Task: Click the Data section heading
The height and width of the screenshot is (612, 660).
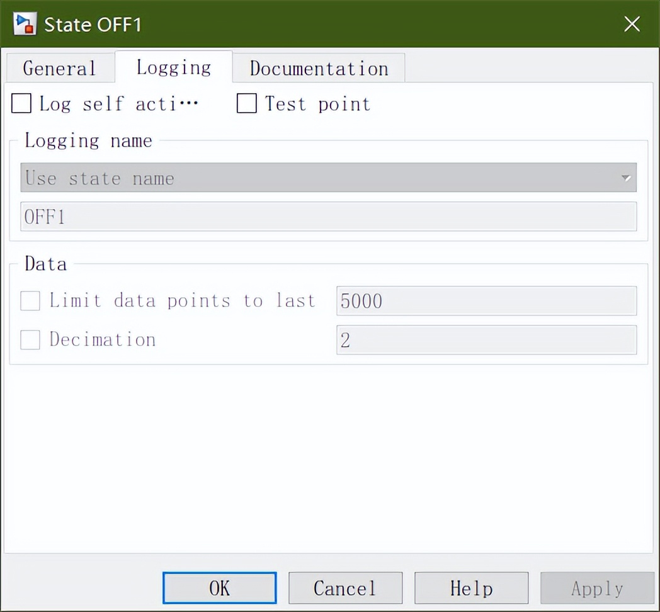Action: (45, 264)
